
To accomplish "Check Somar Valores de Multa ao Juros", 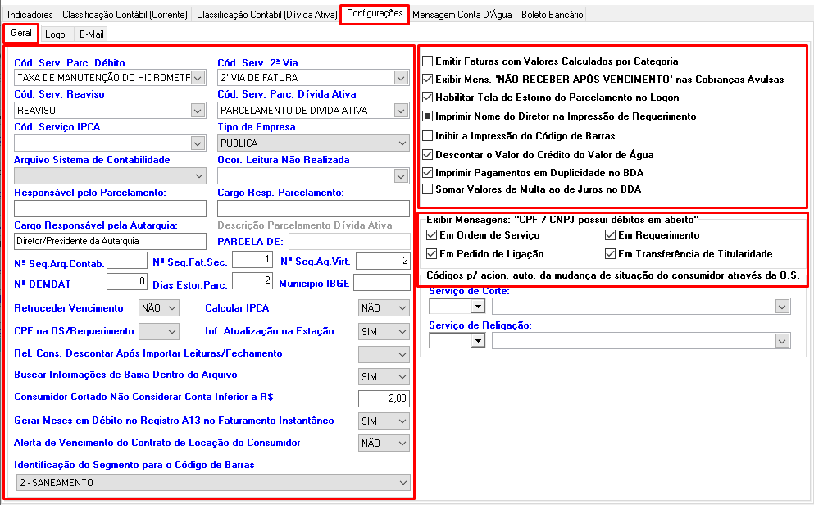I will (427, 189).
